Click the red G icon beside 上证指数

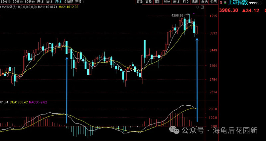pos(221,3)
